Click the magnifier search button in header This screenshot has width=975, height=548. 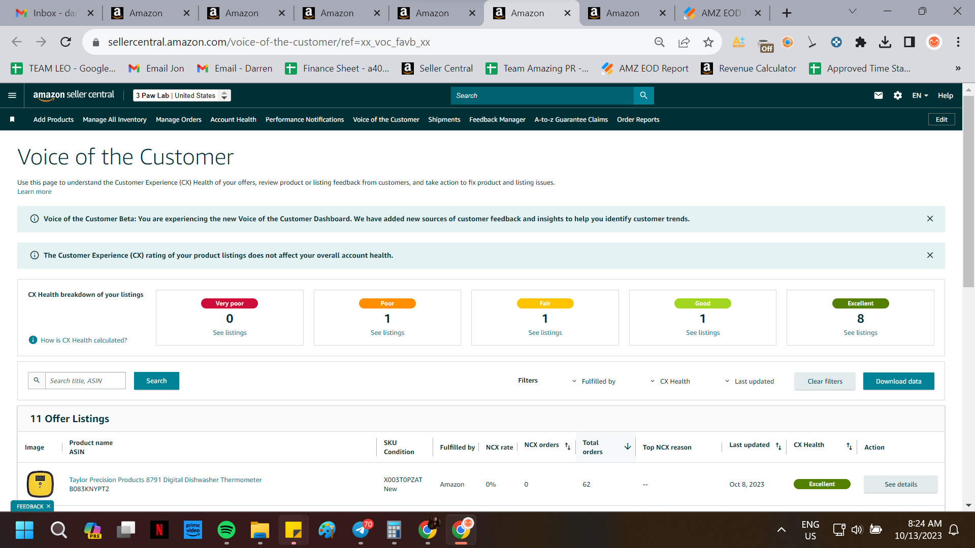pos(643,95)
